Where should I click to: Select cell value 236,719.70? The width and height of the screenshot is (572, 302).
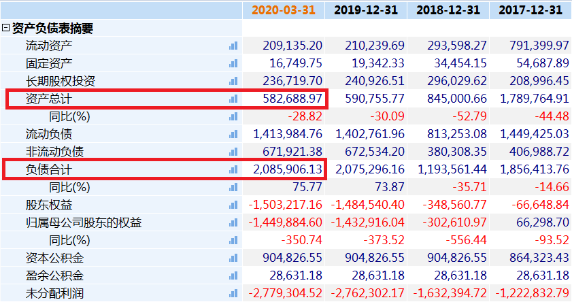292,81
